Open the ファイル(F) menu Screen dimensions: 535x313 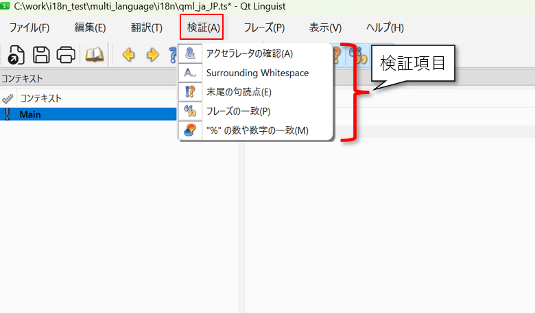(x=29, y=27)
